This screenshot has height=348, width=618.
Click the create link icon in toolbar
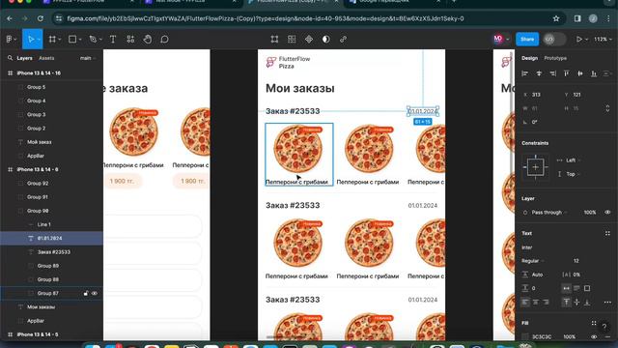344,39
